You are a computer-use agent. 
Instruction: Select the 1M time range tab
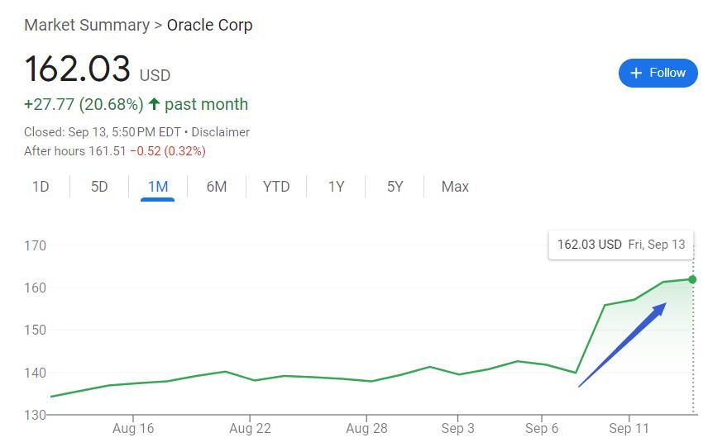click(158, 187)
